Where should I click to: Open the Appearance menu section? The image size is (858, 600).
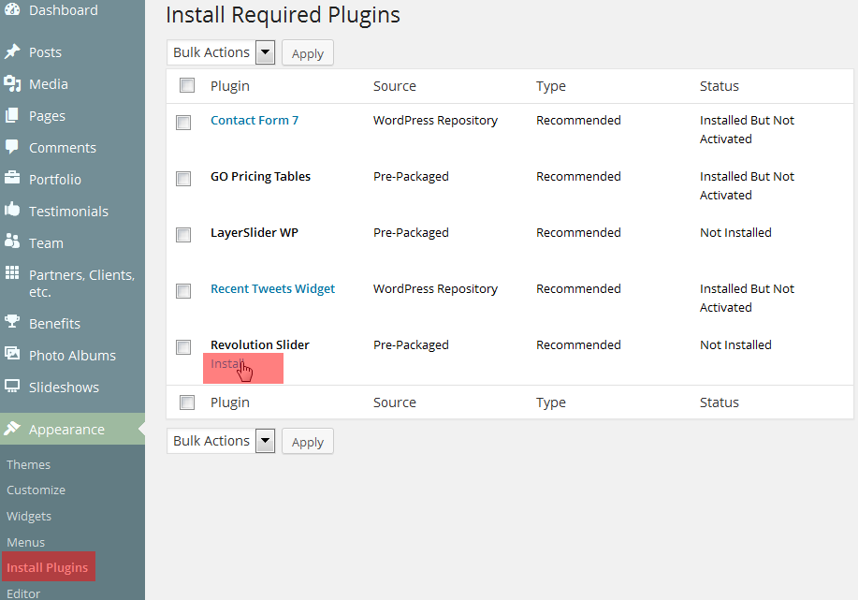coord(66,430)
